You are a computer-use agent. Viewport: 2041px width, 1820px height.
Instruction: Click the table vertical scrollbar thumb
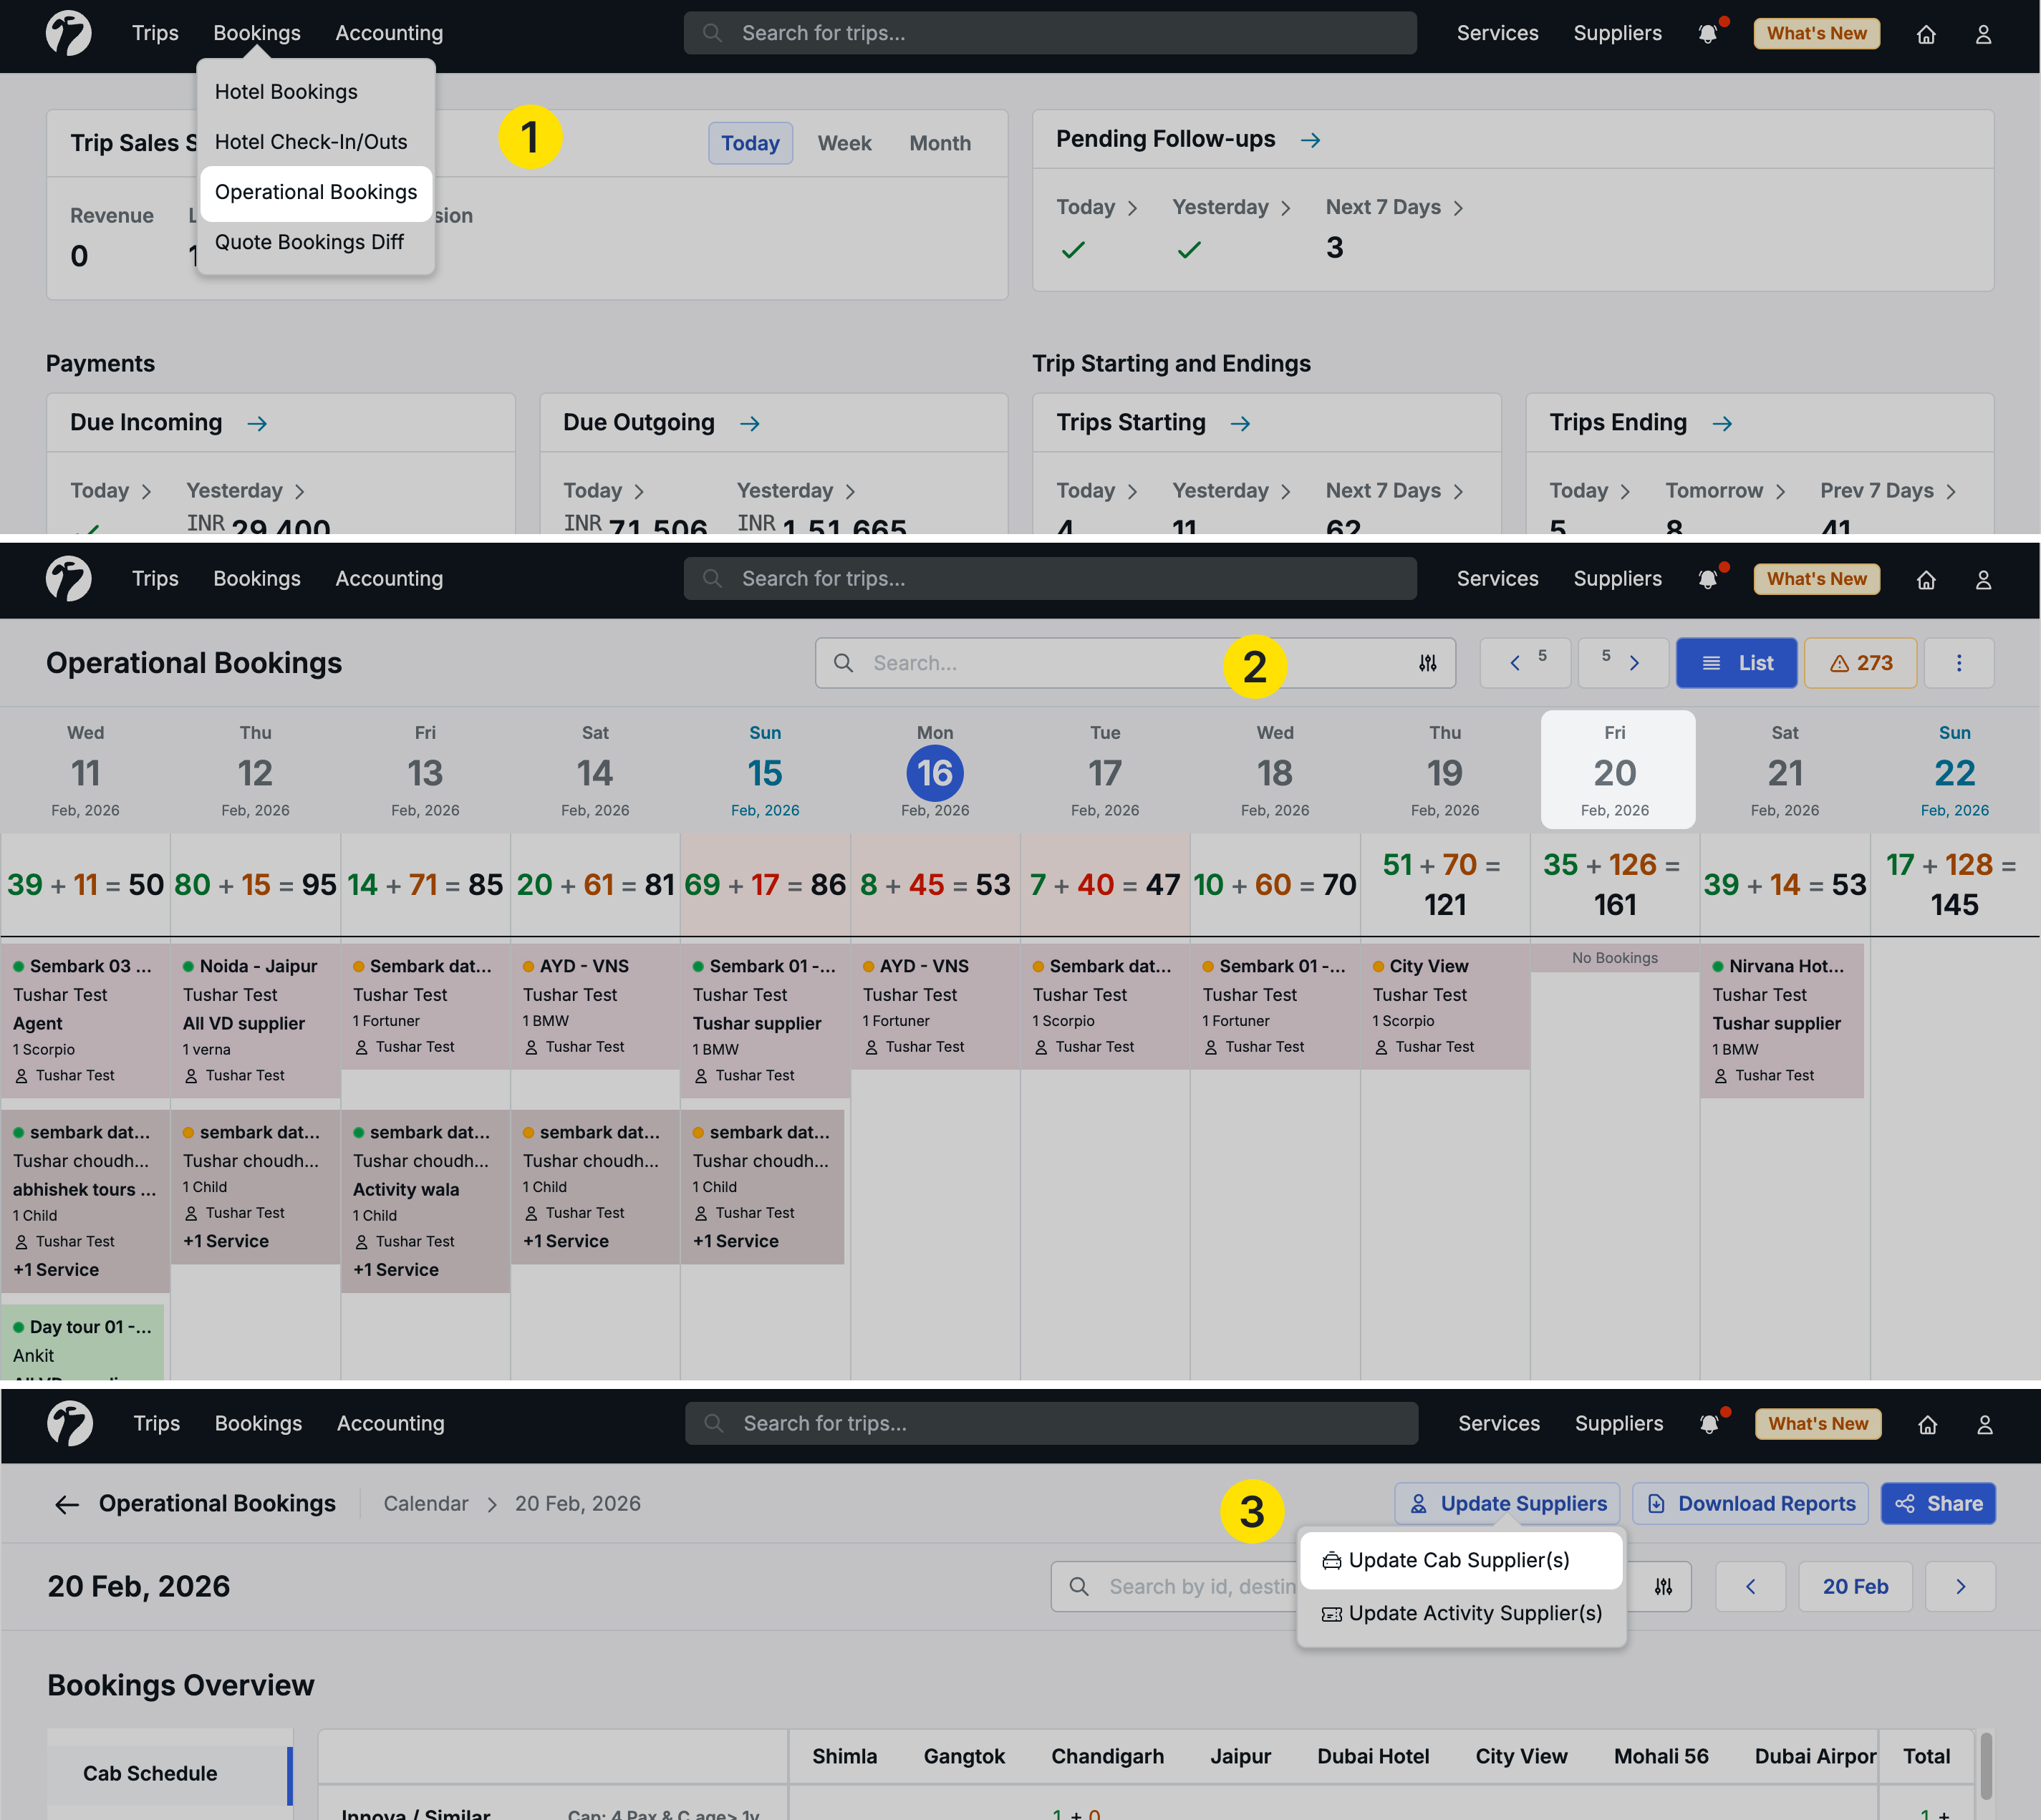pos(1985,1765)
